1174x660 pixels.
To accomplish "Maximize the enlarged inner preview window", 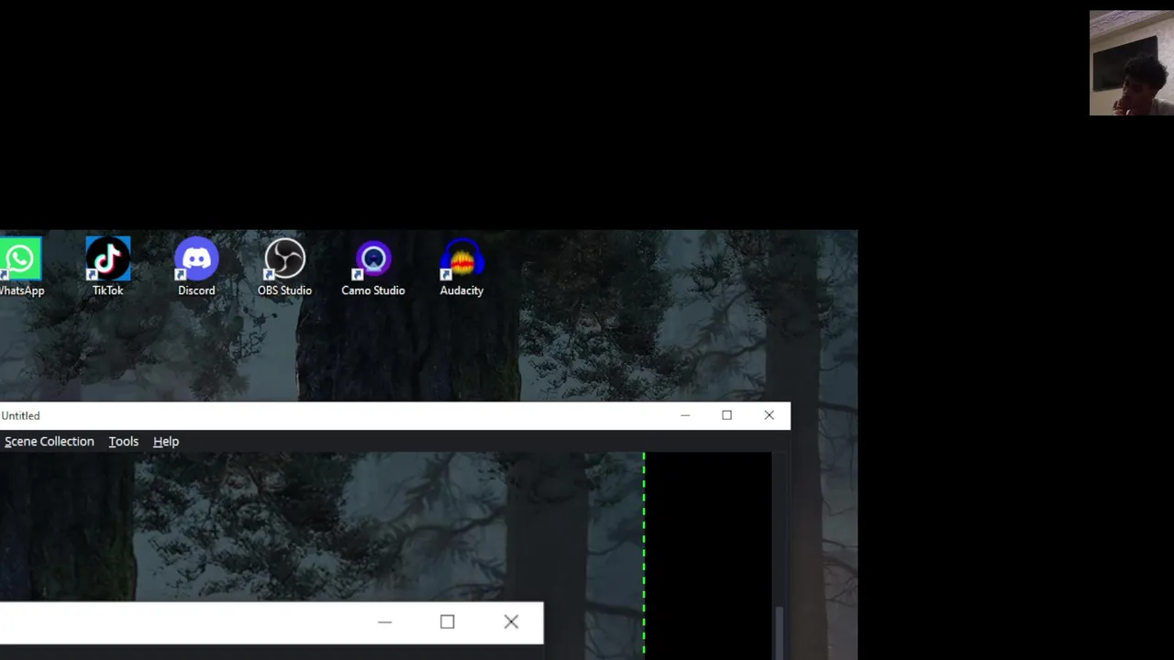I will pyautogui.click(x=448, y=622).
